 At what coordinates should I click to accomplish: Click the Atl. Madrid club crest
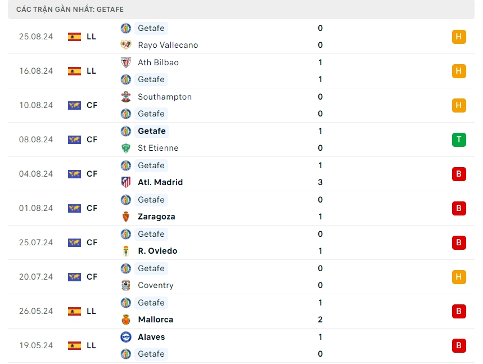126,182
